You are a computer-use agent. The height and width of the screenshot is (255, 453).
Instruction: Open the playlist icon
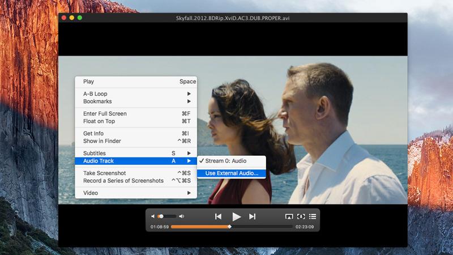(313, 216)
